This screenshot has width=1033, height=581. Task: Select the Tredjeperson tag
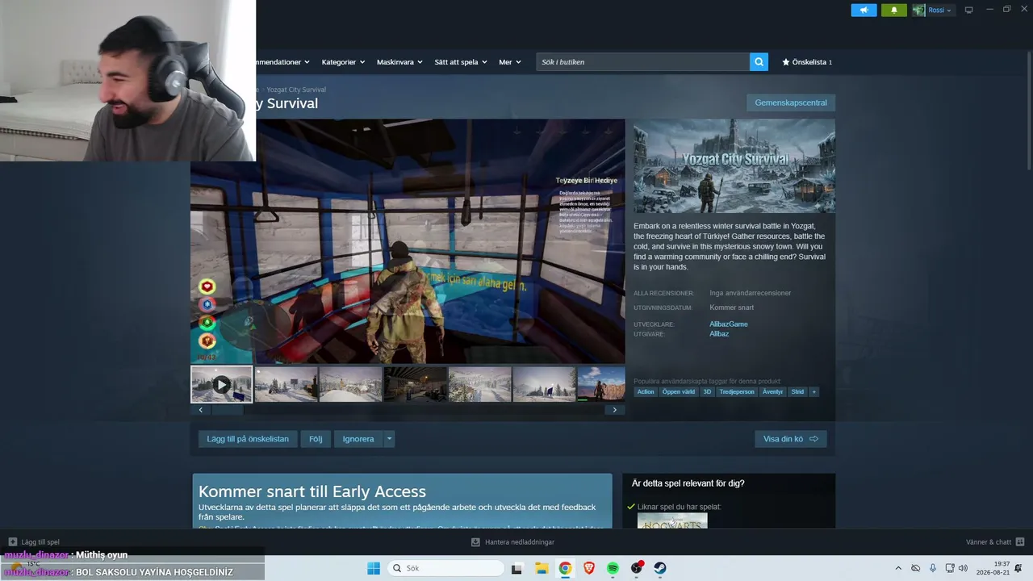[x=737, y=392]
